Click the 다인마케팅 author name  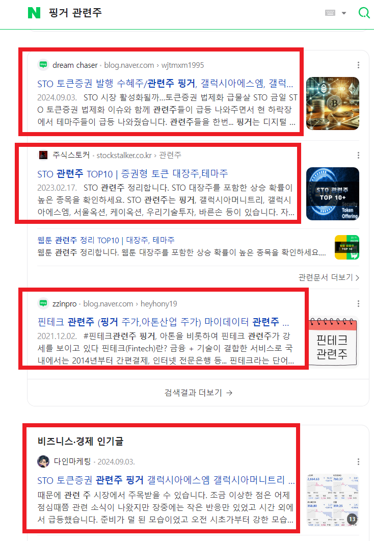click(x=72, y=461)
